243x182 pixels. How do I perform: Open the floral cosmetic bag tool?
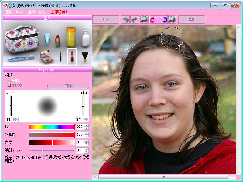point(22,39)
